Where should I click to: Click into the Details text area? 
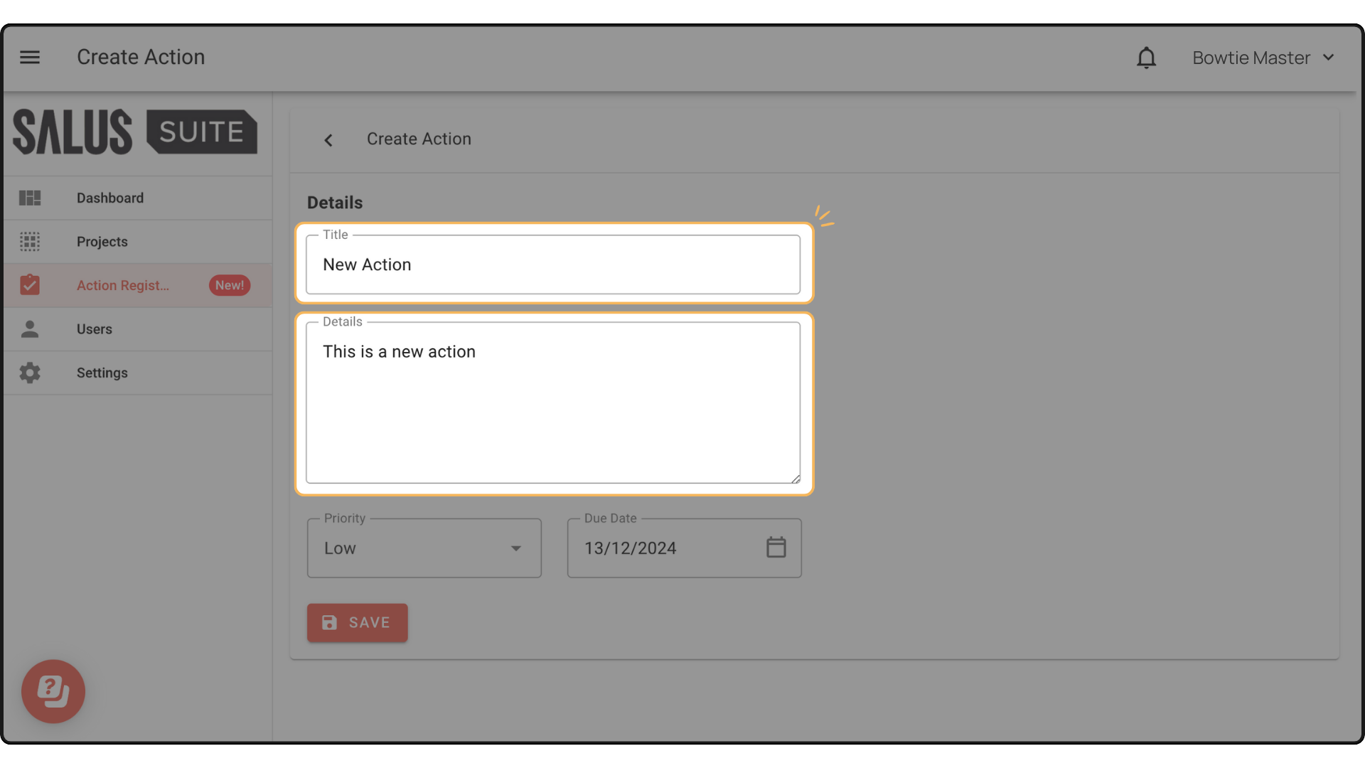point(553,403)
